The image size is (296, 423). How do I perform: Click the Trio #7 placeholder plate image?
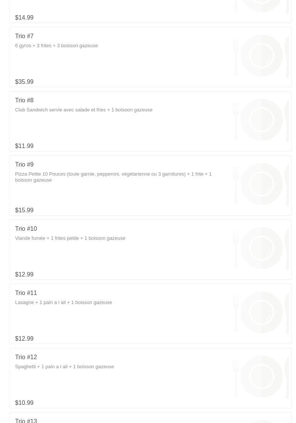[261, 56]
